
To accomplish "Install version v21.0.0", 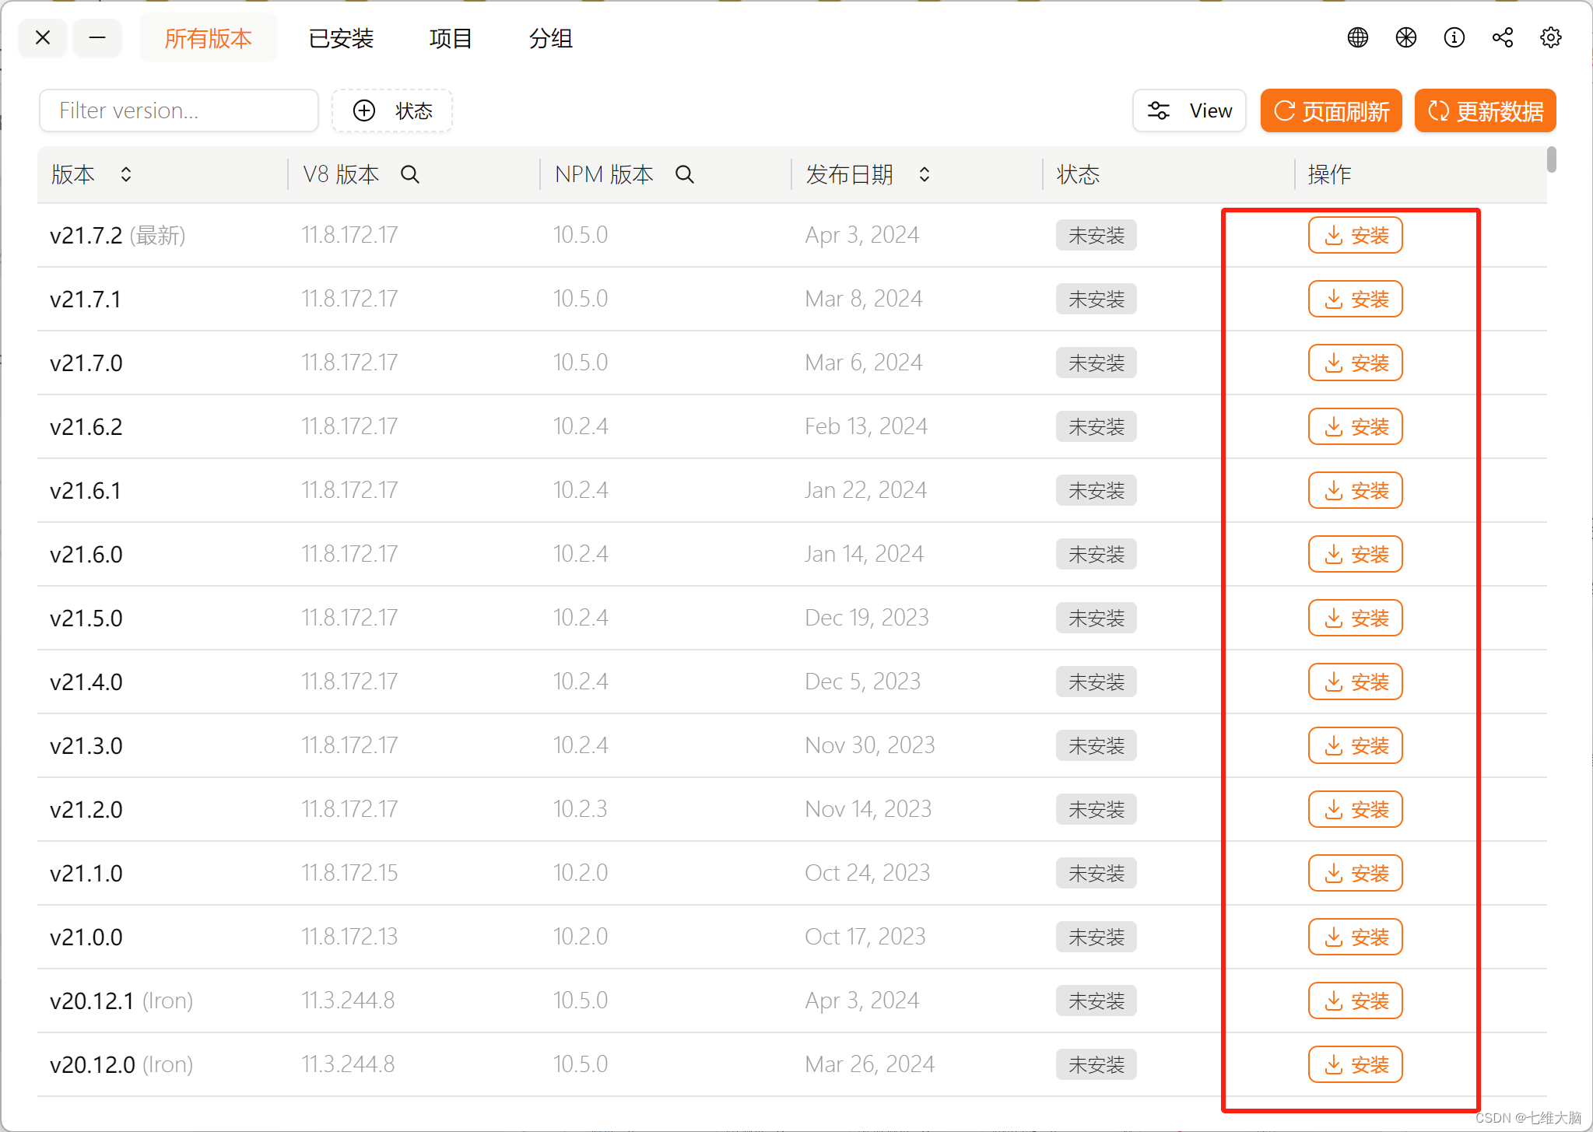I will (x=1356, y=937).
